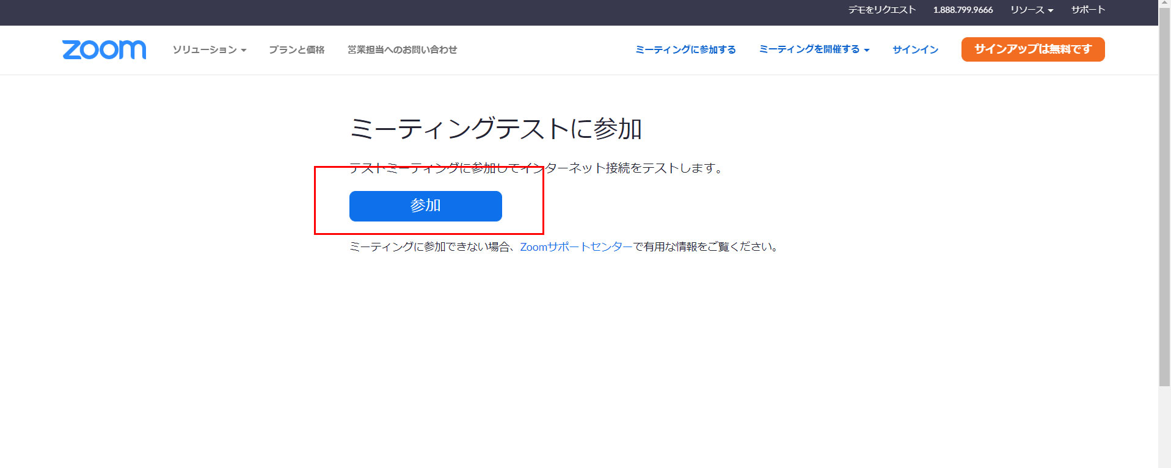
Task: Click the Zoom logo
Action: pyautogui.click(x=104, y=49)
